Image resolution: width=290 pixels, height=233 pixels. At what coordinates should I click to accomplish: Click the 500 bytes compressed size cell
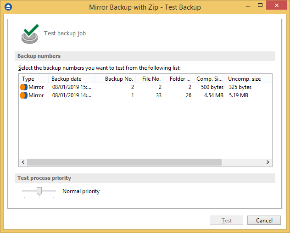(212, 87)
